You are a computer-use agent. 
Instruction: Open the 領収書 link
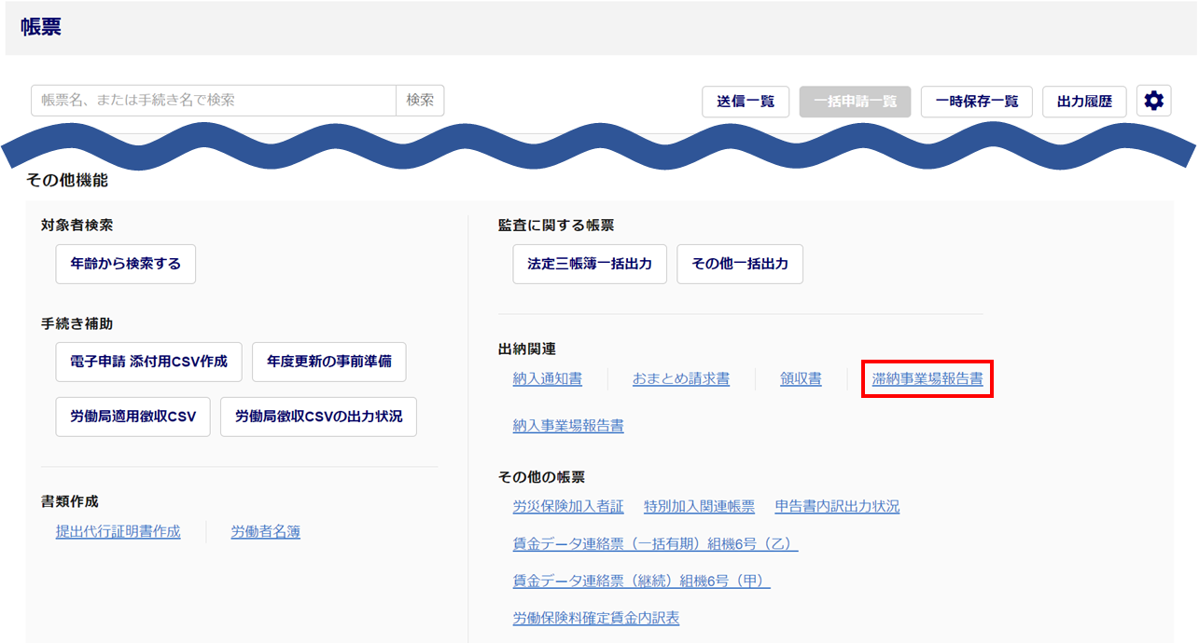(801, 379)
